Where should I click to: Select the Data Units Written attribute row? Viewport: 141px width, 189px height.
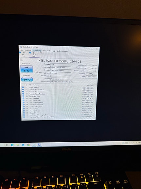[x=58, y=100]
